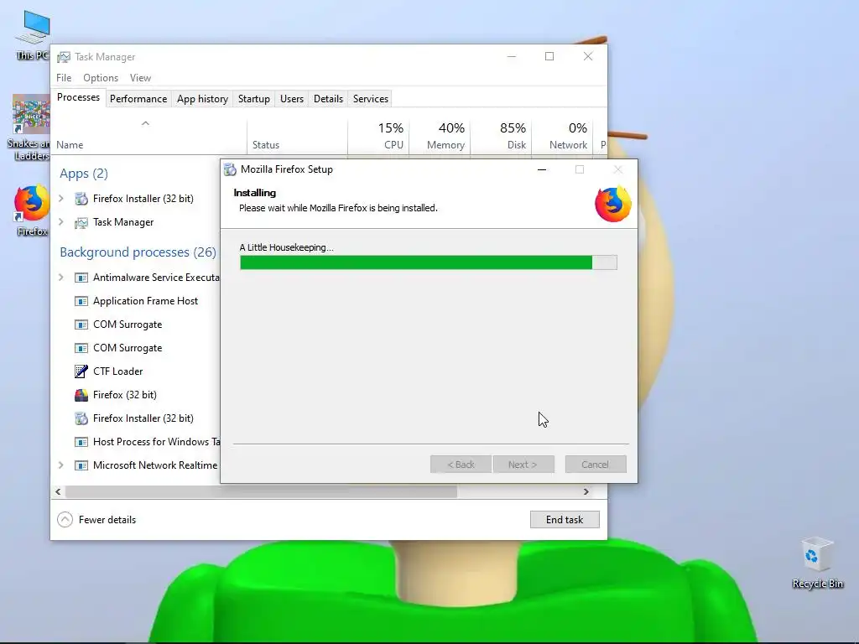Click the Background processes (26) group heading
The height and width of the screenshot is (644, 859).
(x=138, y=252)
